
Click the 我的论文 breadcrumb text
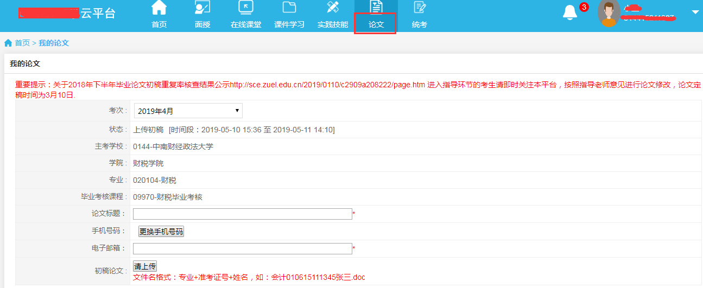(x=54, y=43)
